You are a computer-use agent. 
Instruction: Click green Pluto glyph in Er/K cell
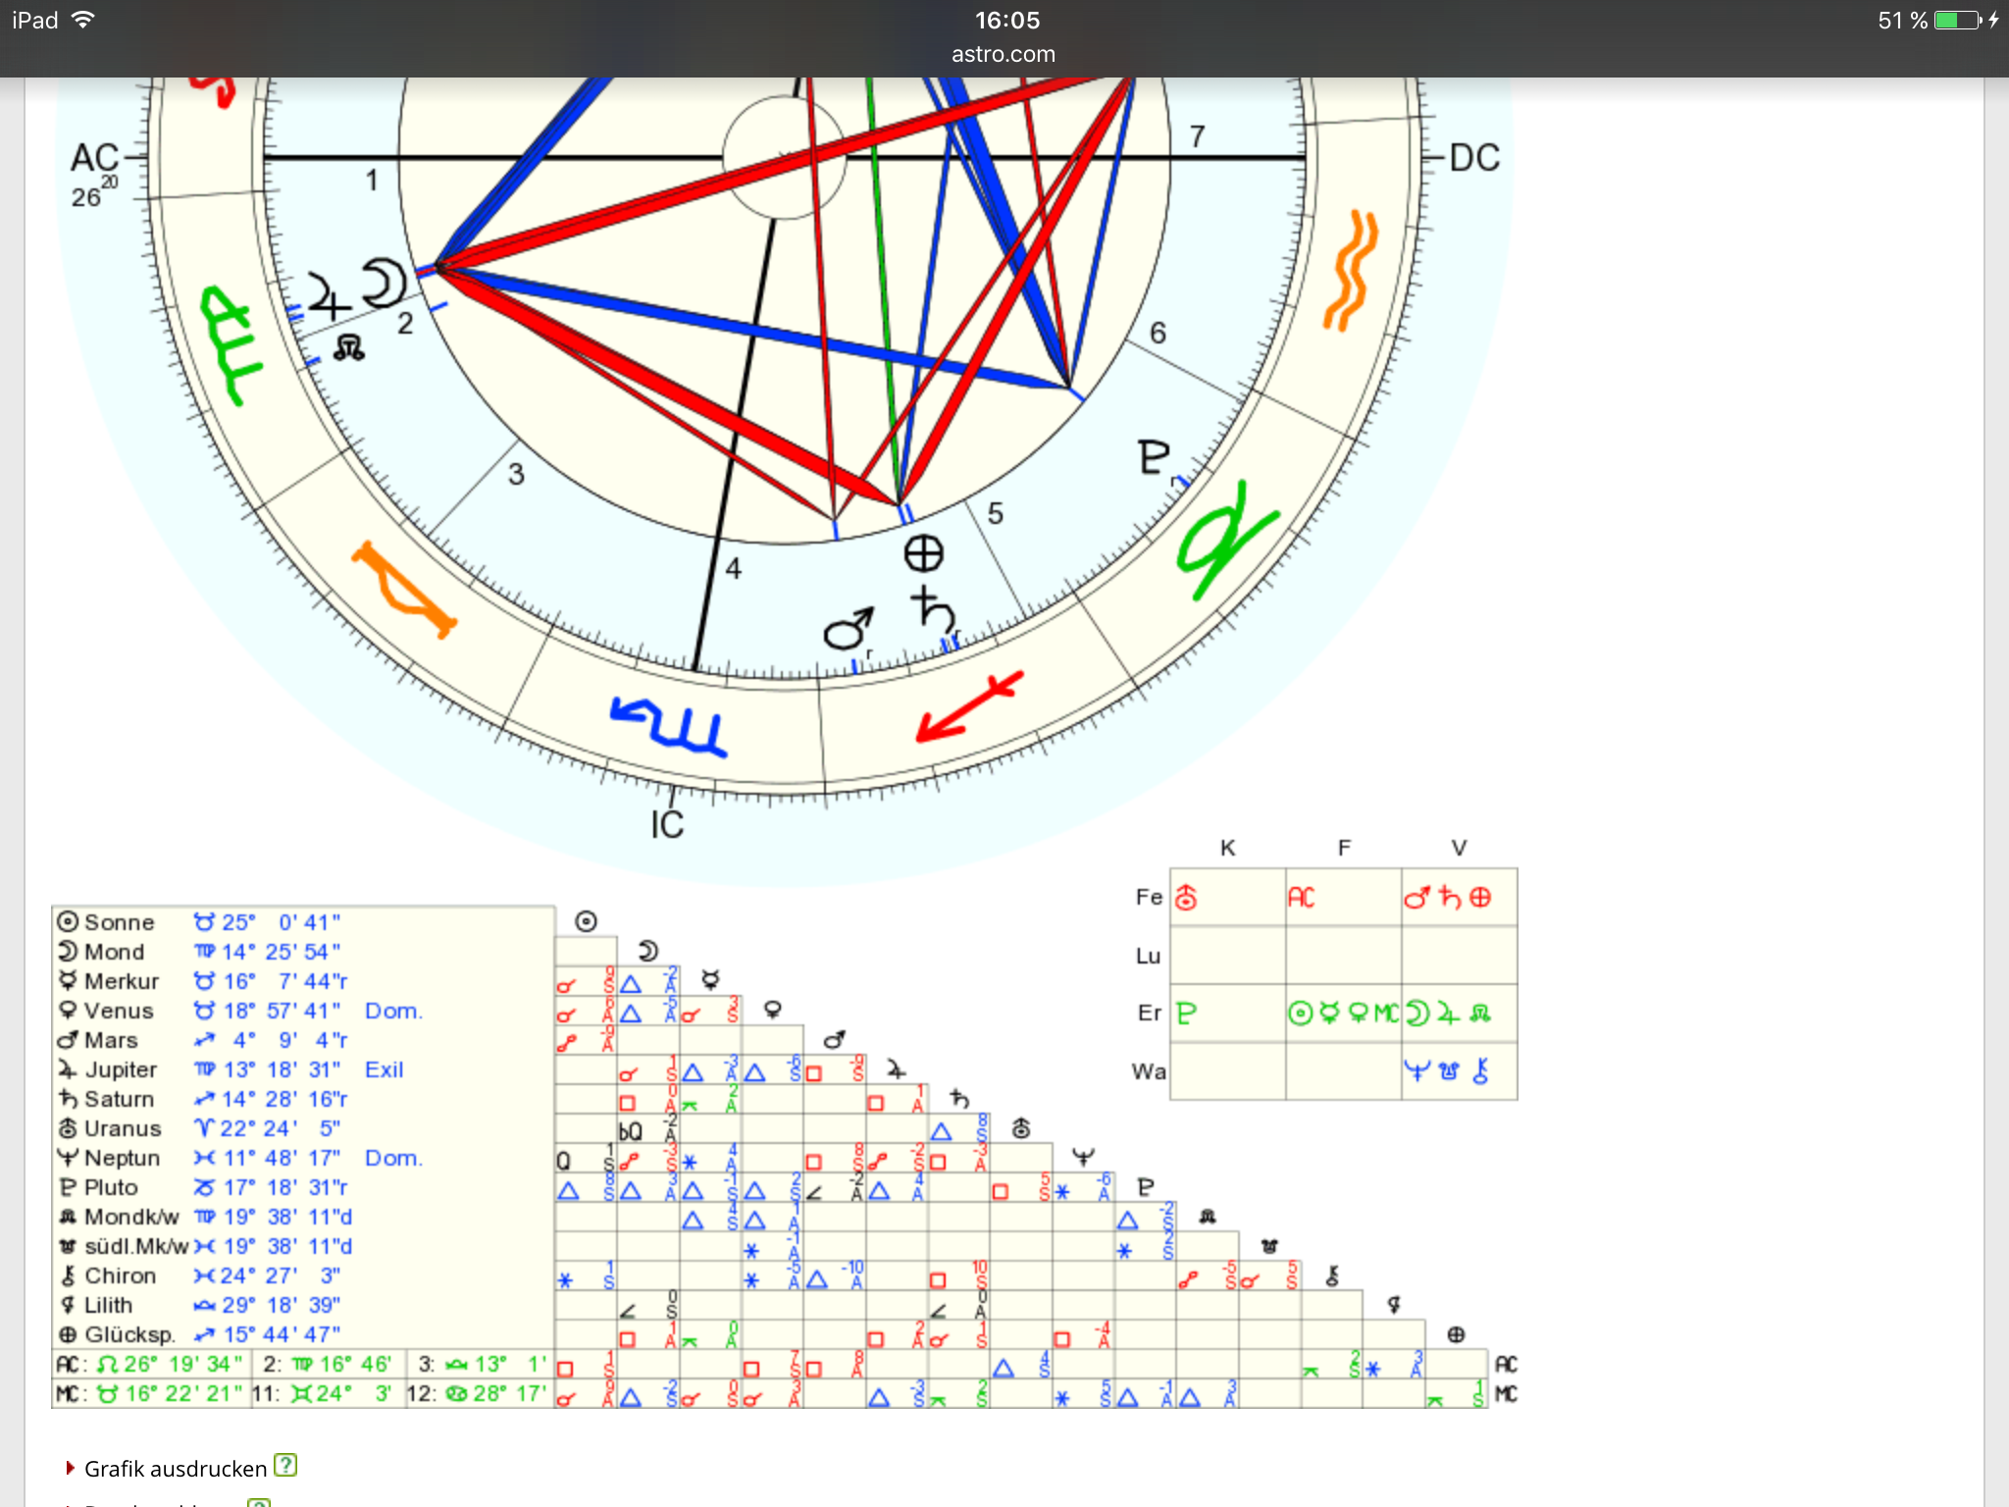tap(1186, 1013)
